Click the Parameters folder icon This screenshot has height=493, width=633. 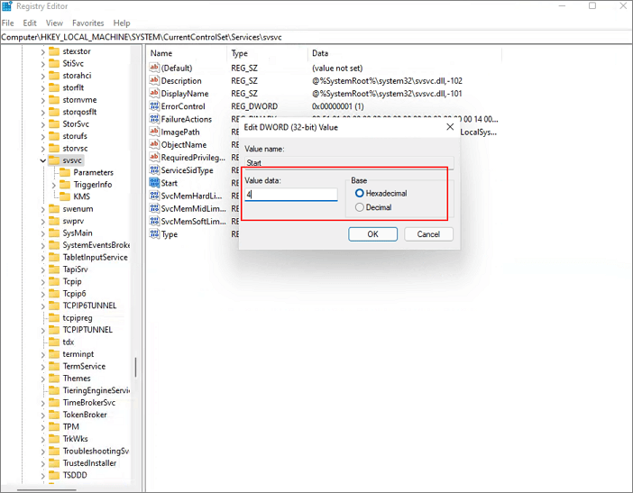click(65, 172)
